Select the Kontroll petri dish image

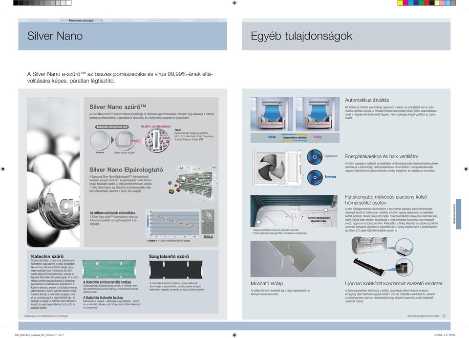pyautogui.click(x=100, y=141)
